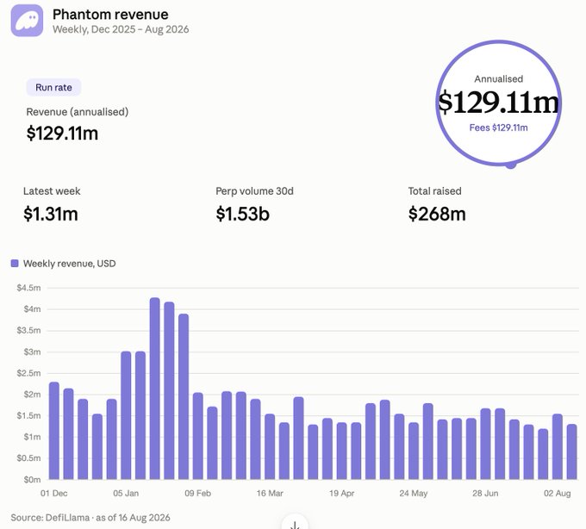Click the last bar at the chart's right end
586x529 pixels.
tap(572, 451)
